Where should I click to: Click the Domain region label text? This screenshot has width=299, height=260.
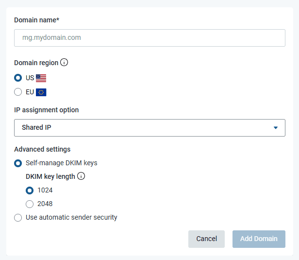point(36,63)
